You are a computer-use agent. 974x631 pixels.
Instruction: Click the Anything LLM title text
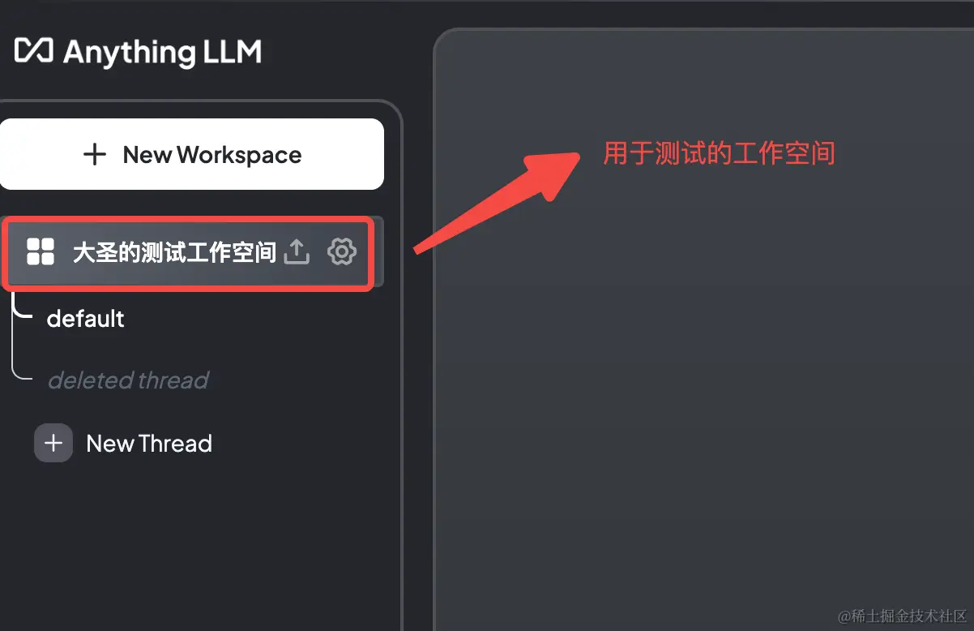(162, 53)
